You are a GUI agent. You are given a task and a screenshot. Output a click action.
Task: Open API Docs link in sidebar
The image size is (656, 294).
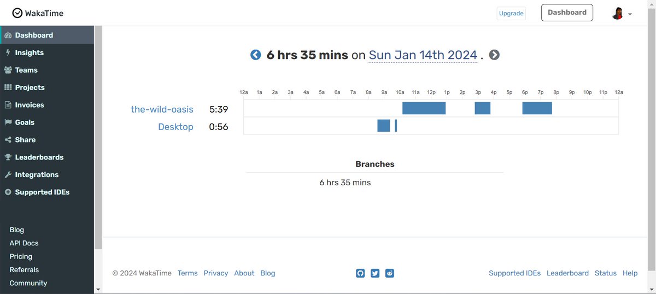pos(24,243)
